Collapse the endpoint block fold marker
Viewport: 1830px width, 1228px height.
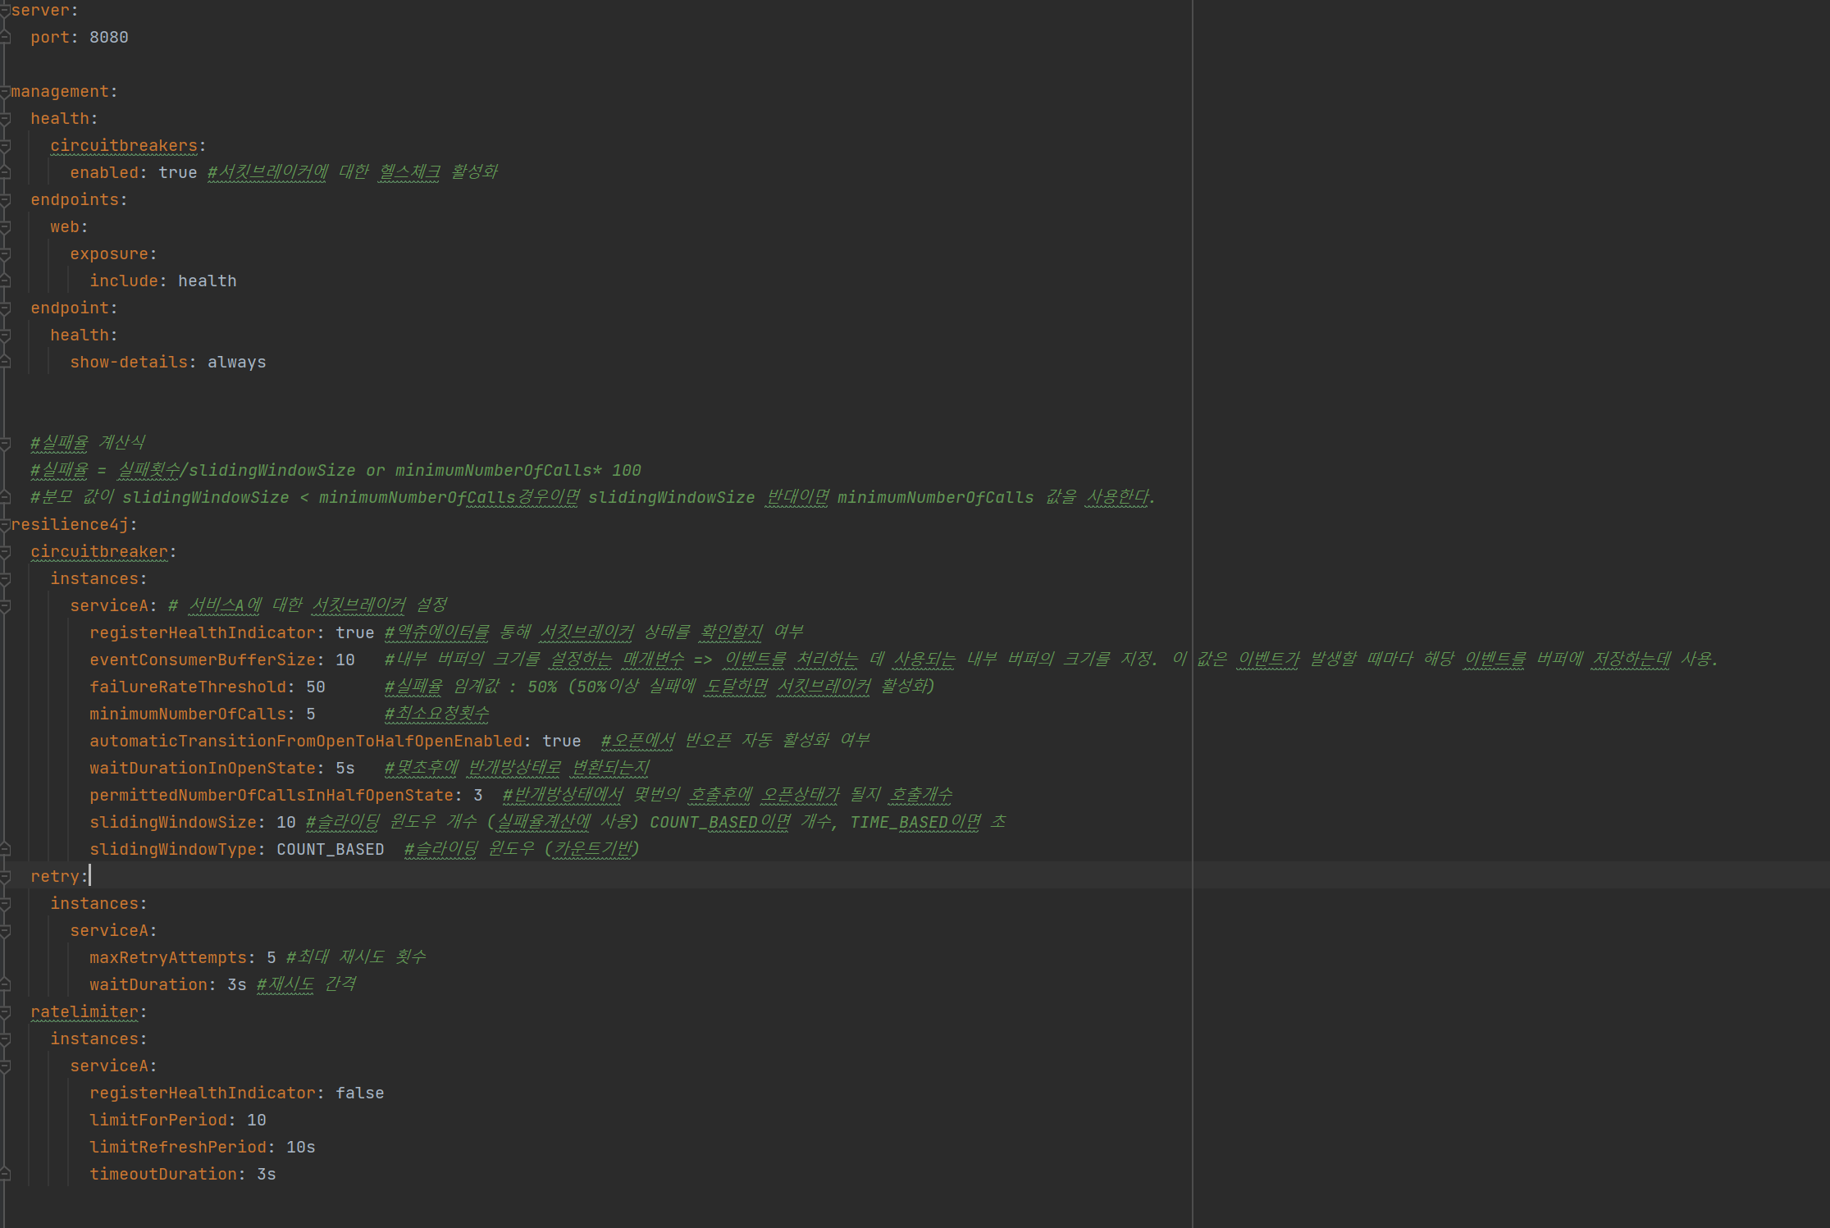pyautogui.click(x=4, y=308)
